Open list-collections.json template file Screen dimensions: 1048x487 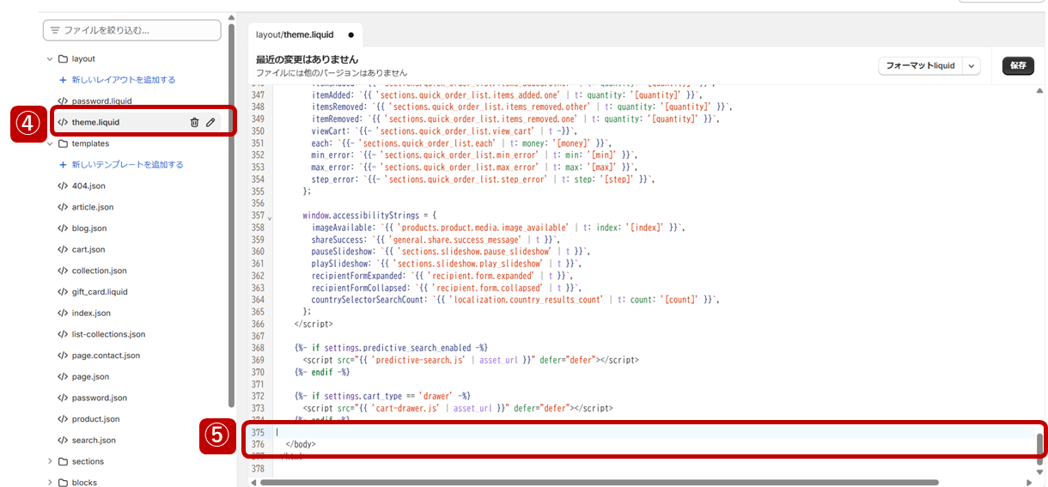(x=108, y=334)
